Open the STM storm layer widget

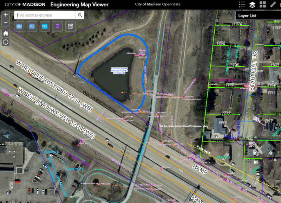pyautogui.click(x=19, y=26)
